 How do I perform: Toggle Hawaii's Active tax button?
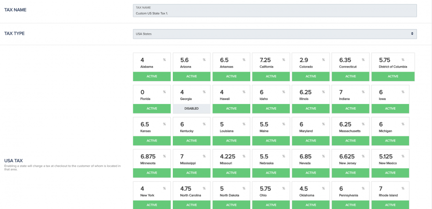pyautogui.click(x=231, y=108)
